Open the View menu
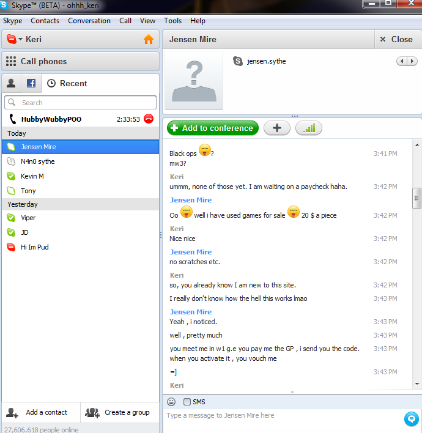The height and width of the screenshot is (433, 422). [x=147, y=21]
